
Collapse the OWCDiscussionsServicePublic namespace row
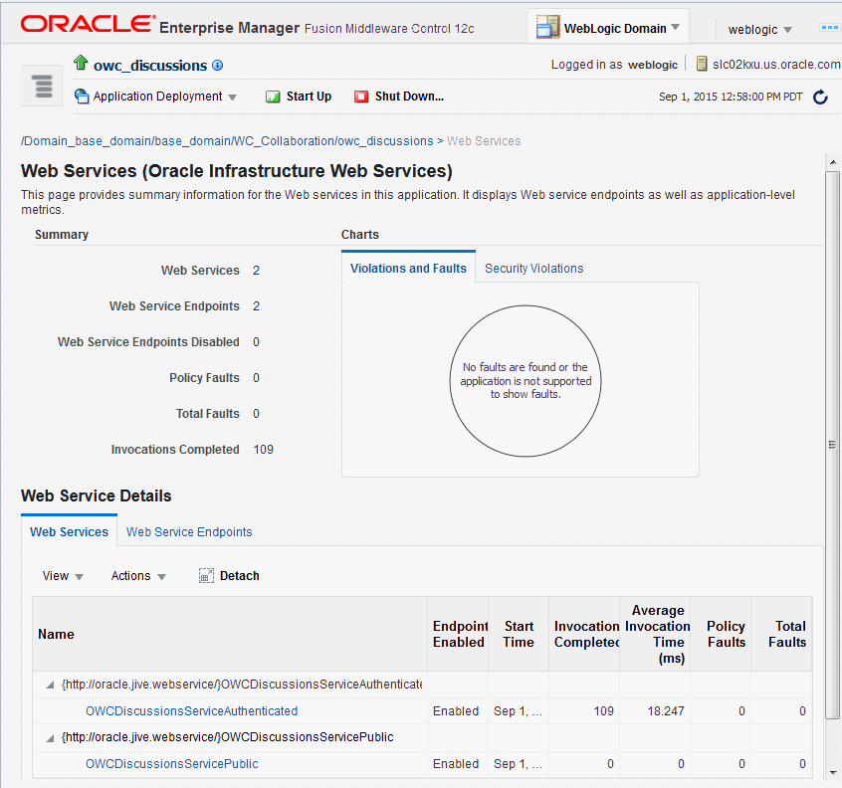point(49,737)
